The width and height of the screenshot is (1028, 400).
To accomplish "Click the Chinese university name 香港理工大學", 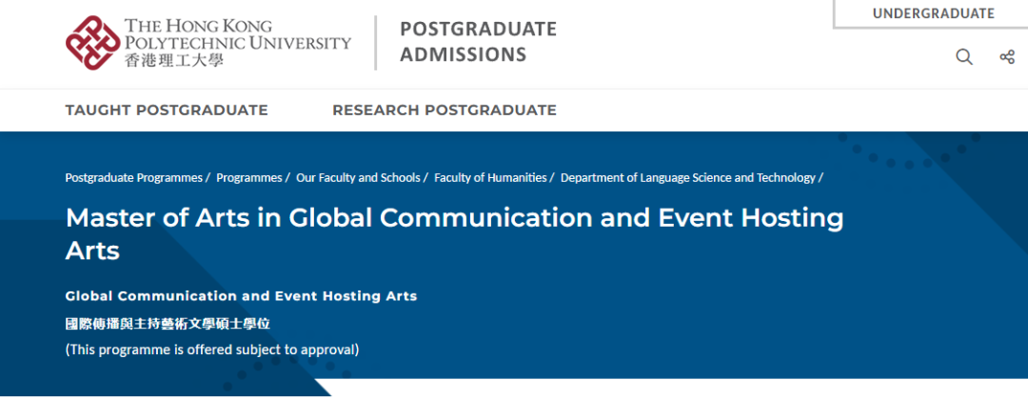I will tap(170, 60).
